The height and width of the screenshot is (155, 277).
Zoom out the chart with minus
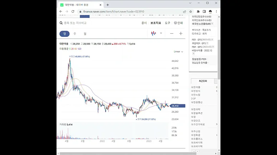[x=172, y=33]
